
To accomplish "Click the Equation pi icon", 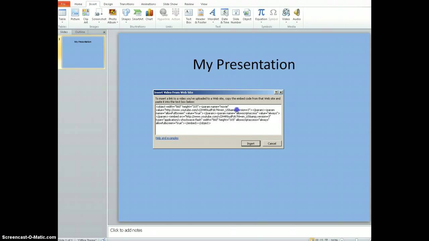I will pyautogui.click(x=261, y=13).
